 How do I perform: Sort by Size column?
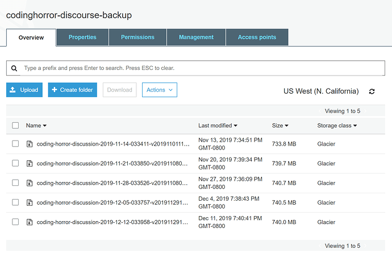[x=280, y=126]
